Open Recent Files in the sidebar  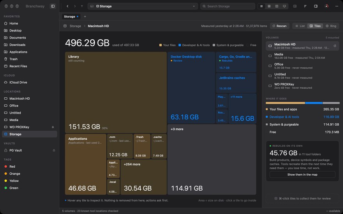click(x=30, y=66)
